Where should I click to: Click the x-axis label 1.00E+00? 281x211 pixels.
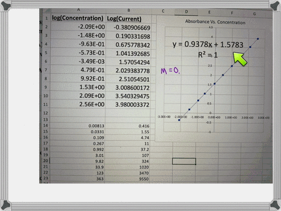tap(231, 117)
